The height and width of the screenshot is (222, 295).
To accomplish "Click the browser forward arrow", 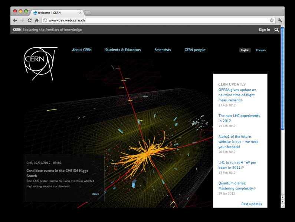I will 22,20.
